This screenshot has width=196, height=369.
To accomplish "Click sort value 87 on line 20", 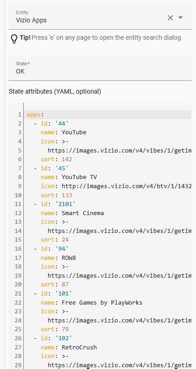I will (x=65, y=284).
